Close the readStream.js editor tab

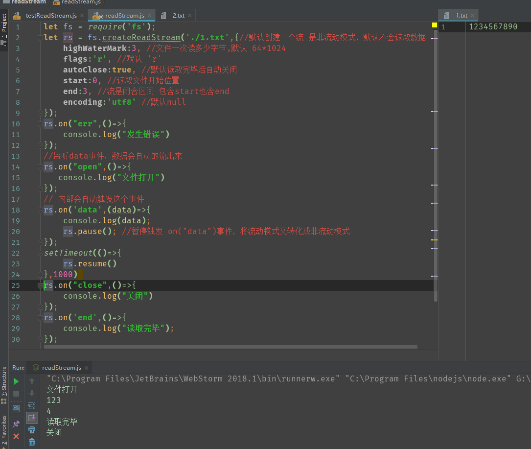coord(149,16)
